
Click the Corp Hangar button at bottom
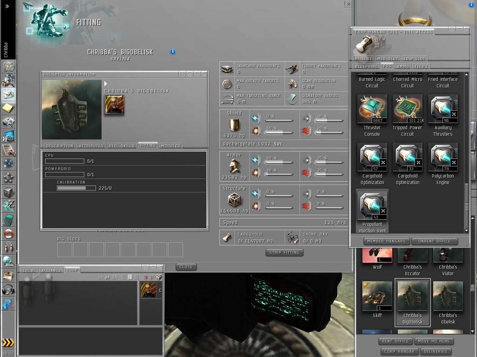(399, 351)
